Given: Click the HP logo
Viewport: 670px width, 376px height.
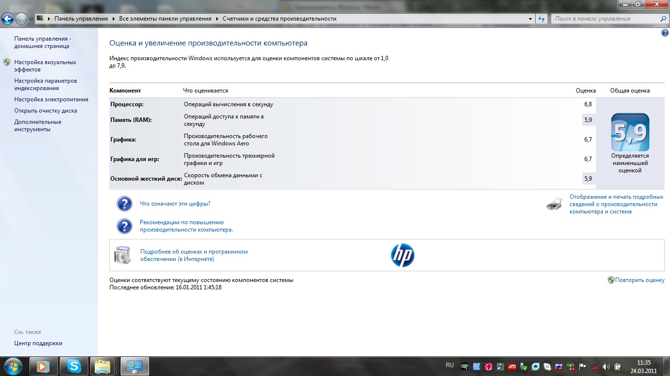Looking at the screenshot, I should (x=403, y=255).
